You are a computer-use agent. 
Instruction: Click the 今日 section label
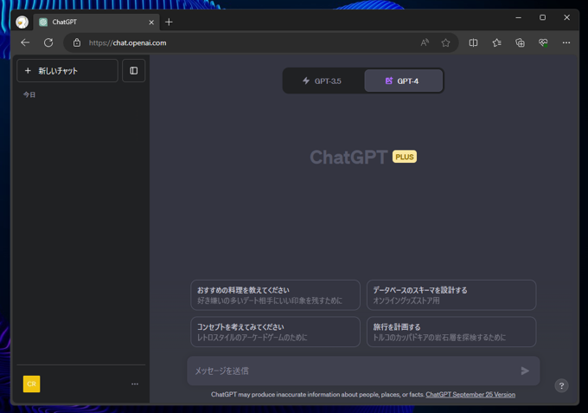click(x=29, y=94)
